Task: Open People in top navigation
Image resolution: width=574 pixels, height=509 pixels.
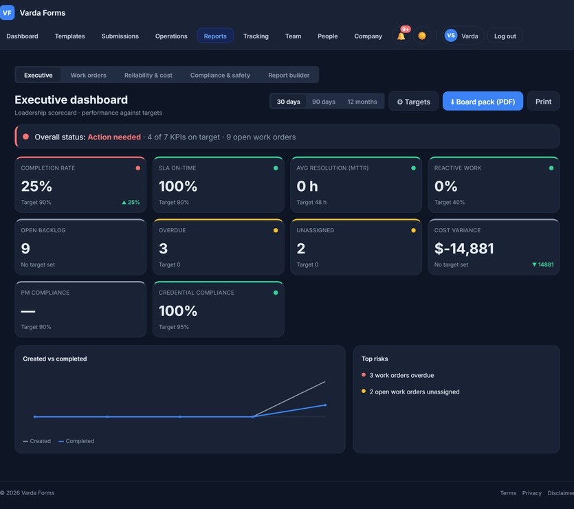Action: pos(328,36)
